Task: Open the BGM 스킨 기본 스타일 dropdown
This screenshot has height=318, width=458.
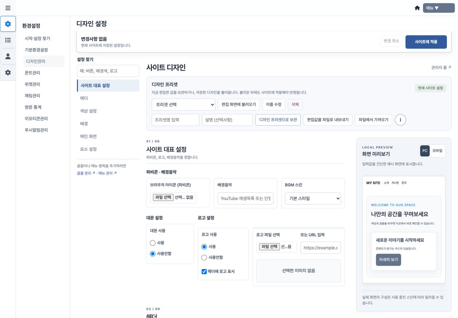Action: 313,199
